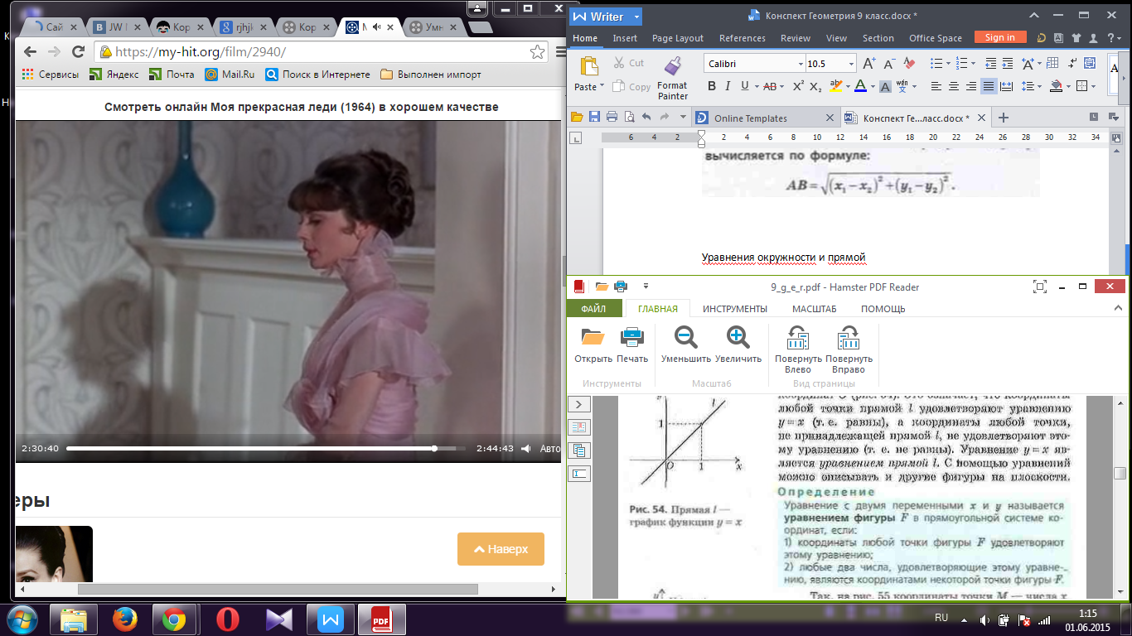Save document via Writer quick toolbar
1132x636 pixels.
click(593, 117)
